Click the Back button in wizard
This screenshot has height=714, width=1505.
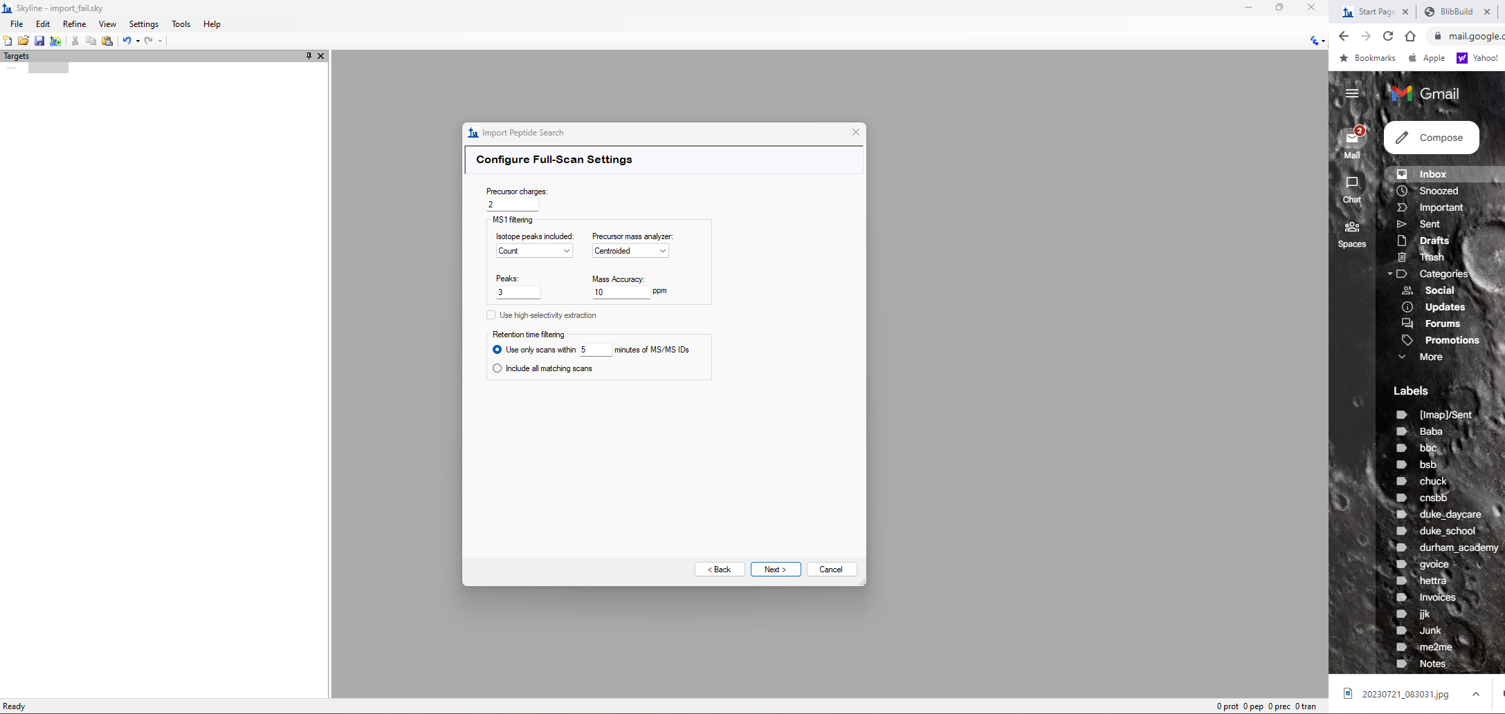[x=719, y=570]
